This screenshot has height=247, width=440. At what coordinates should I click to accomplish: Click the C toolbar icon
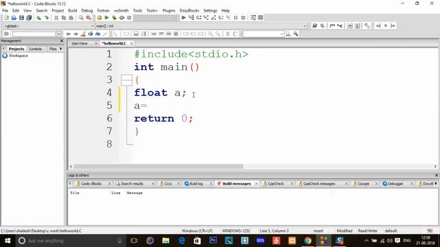click(x=235, y=34)
